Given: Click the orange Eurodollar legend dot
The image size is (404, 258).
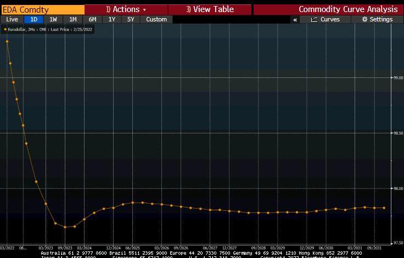Looking at the screenshot, I should pos(5,29).
